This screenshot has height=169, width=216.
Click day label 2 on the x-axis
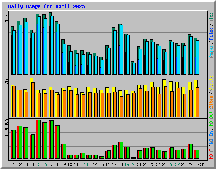(20, 164)
